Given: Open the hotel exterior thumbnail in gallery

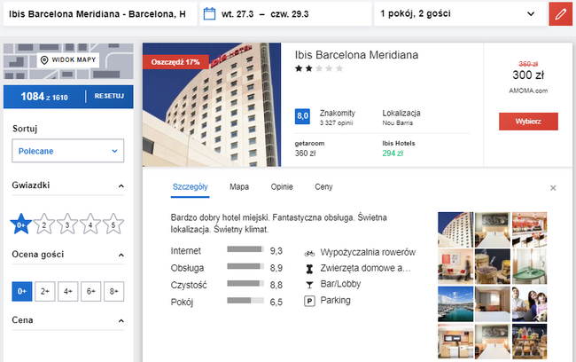Looking at the screenshot, I should (455, 230).
